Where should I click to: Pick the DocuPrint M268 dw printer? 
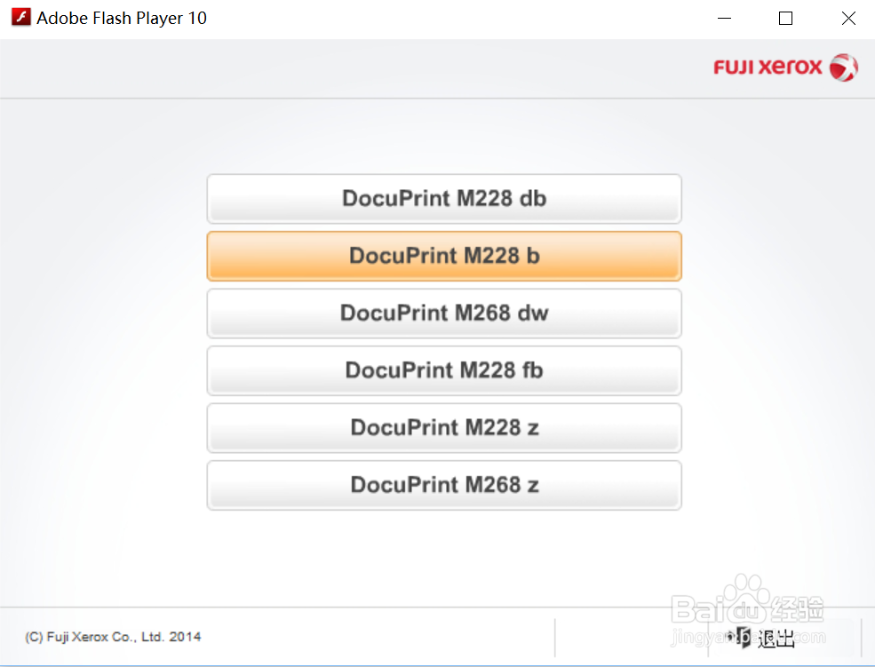click(x=444, y=314)
